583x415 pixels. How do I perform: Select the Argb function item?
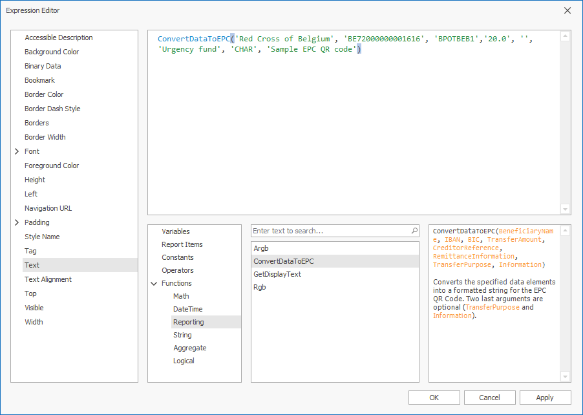pyautogui.click(x=261, y=248)
